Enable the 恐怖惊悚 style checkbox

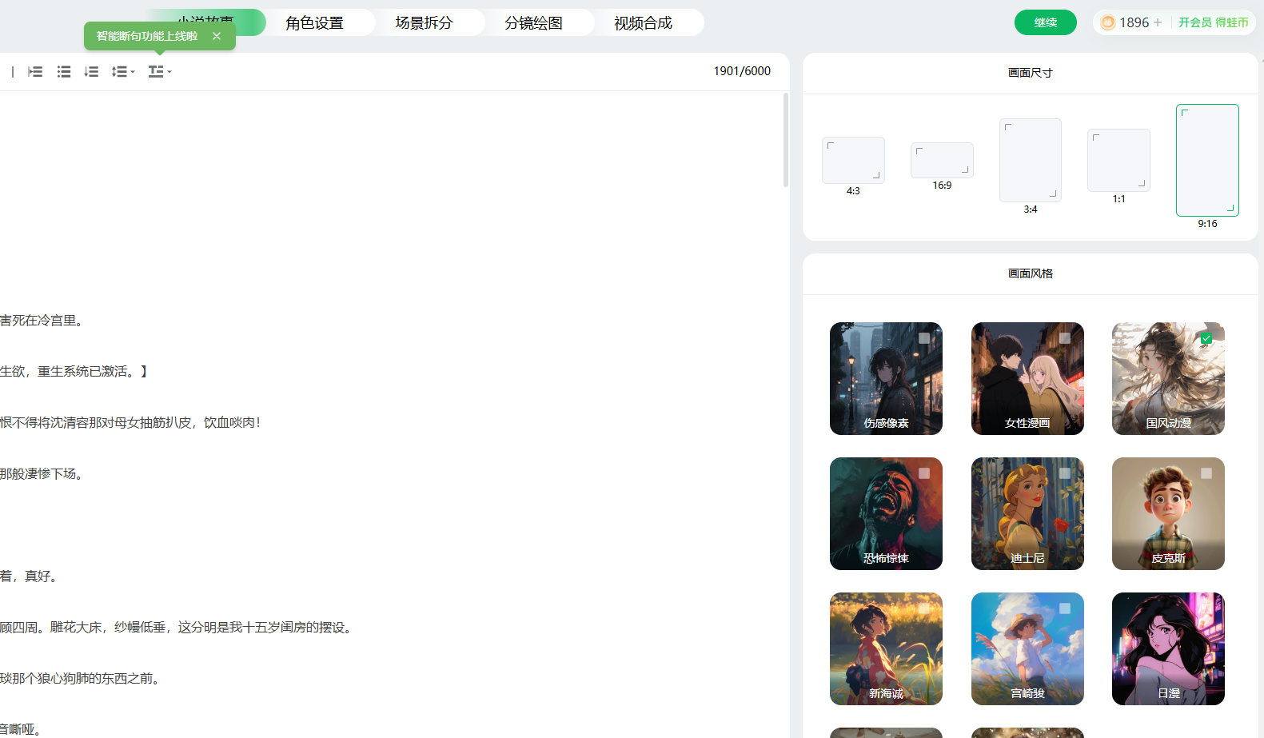pyautogui.click(x=924, y=473)
